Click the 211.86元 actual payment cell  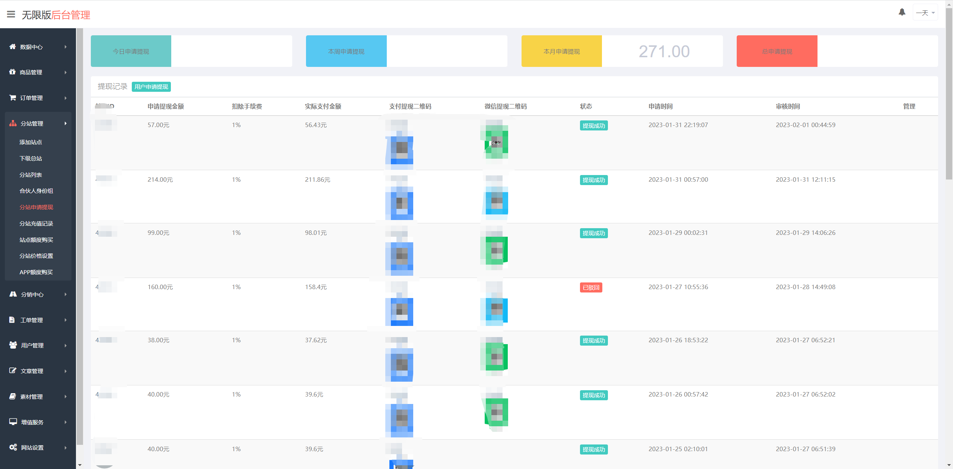coord(318,179)
